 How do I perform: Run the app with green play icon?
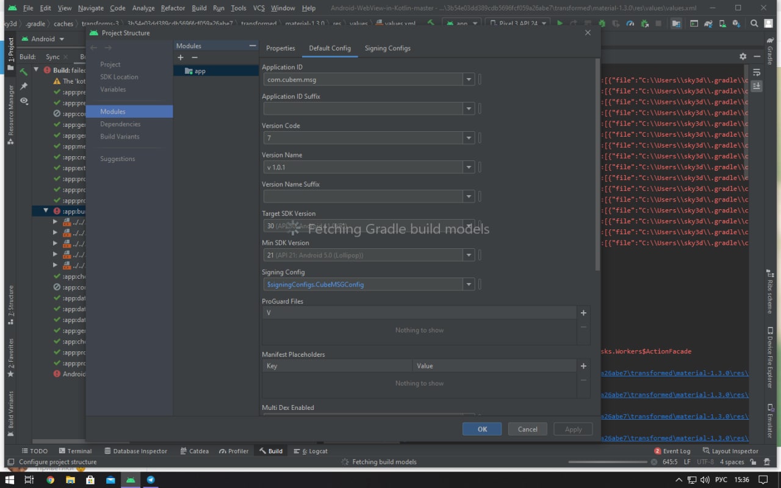point(560,23)
